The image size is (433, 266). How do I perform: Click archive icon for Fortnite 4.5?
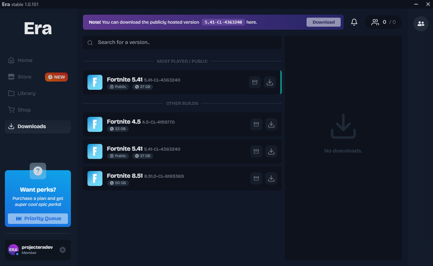coord(256,124)
